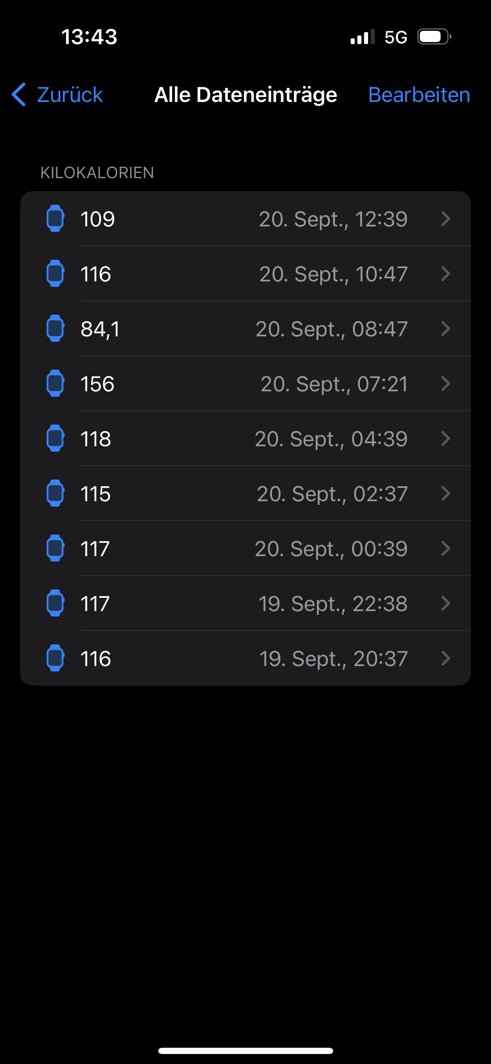Tap watch icon beside 156 entry
The width and height of the screenshot is (491, 1064).
coord(55,383)
